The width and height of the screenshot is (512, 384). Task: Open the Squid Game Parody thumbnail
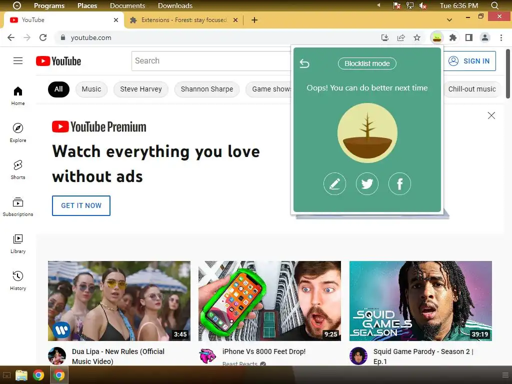420,300
